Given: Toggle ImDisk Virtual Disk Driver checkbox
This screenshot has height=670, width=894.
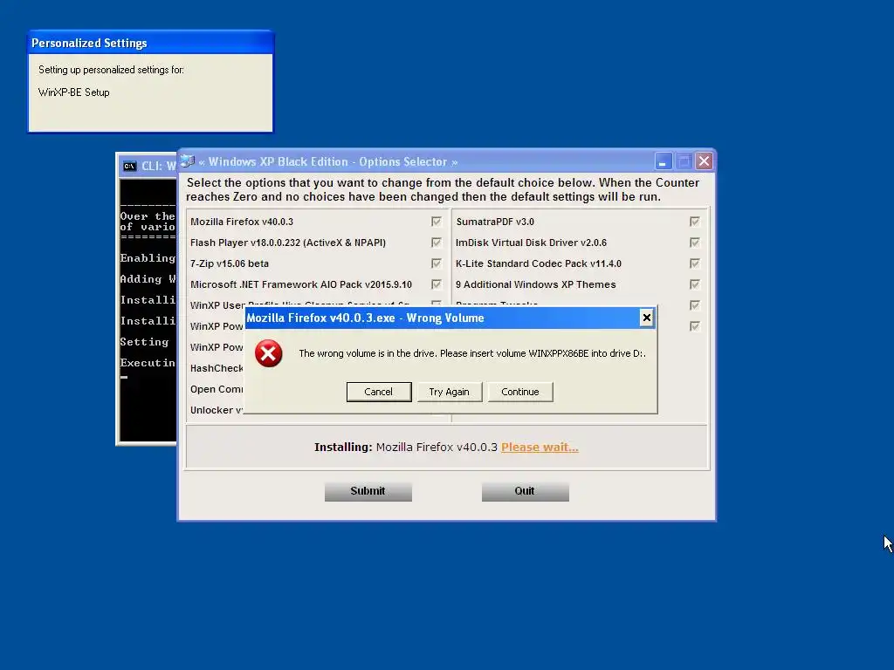Looking at the screenshot, I should pyautogui.click(x=694, y=243).
